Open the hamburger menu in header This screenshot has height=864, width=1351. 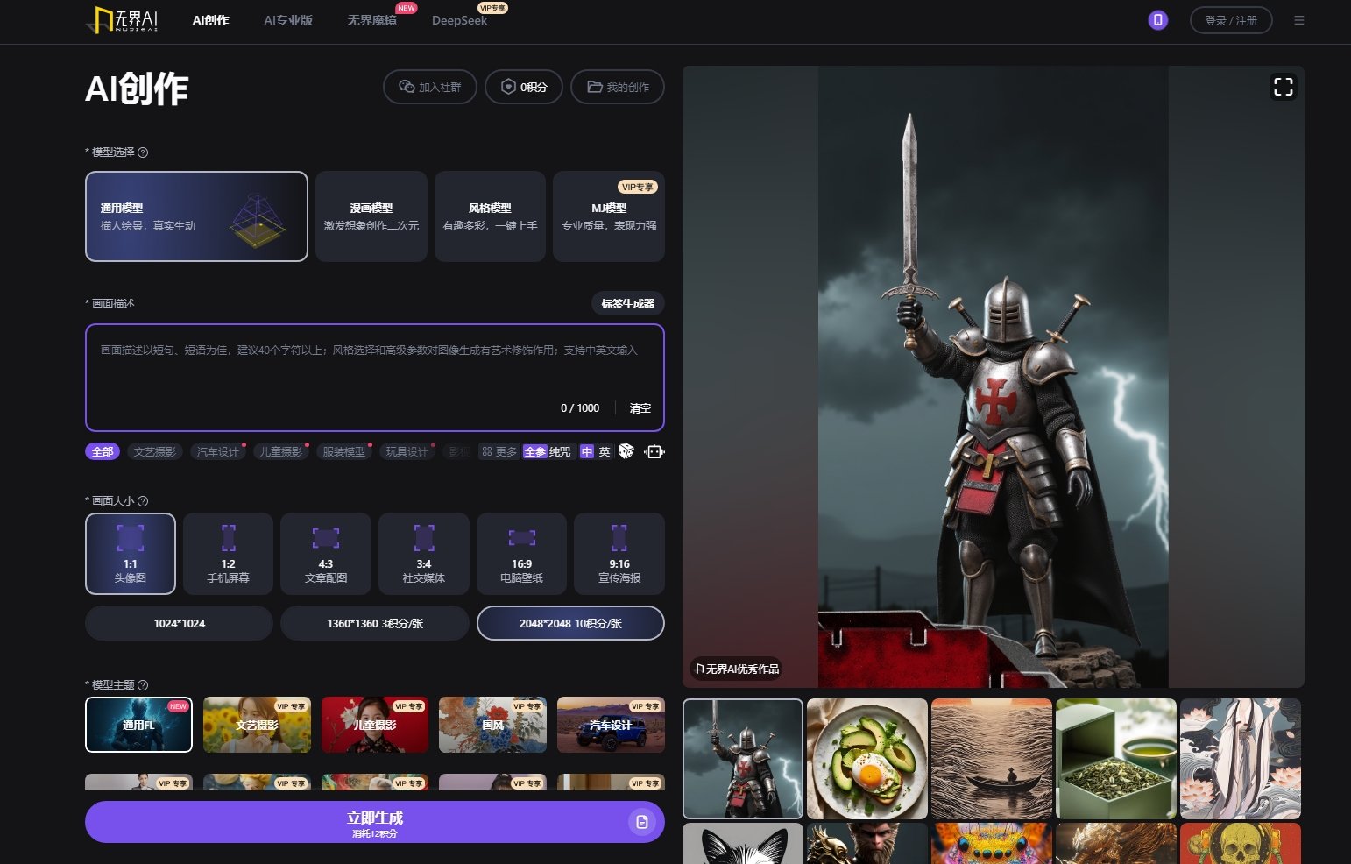pos(1298,20)
